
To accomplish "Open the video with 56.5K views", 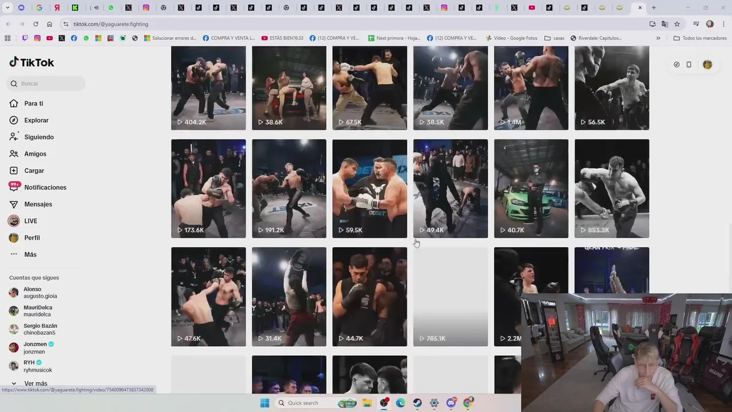I will pos(612,88).
